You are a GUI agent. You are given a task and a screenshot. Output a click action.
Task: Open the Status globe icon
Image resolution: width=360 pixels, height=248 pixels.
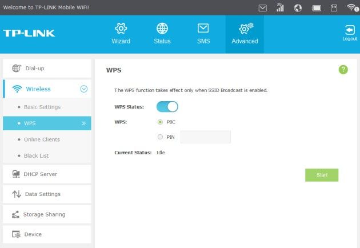click(x=162, y=29)
